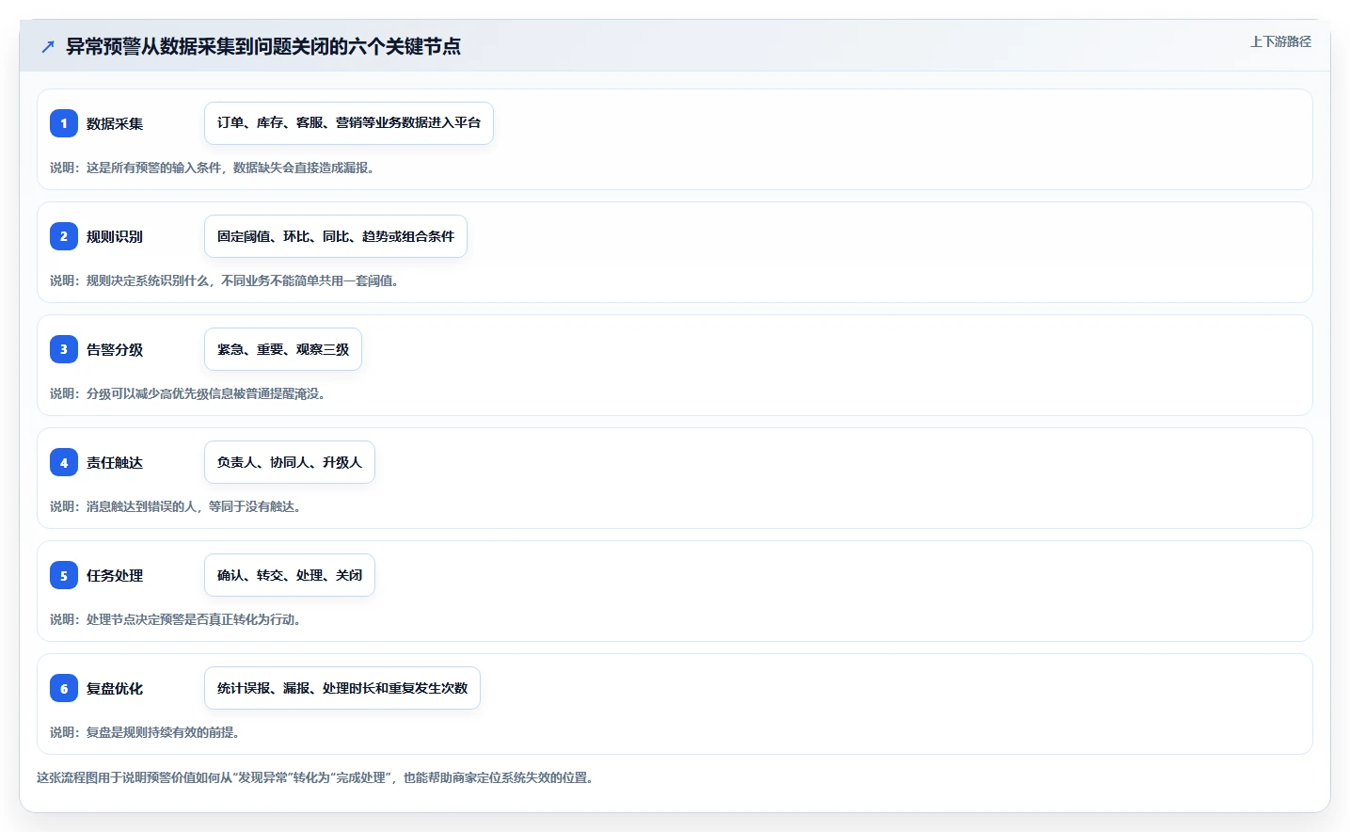Click the note 规则决定系统识别什么

226,280
